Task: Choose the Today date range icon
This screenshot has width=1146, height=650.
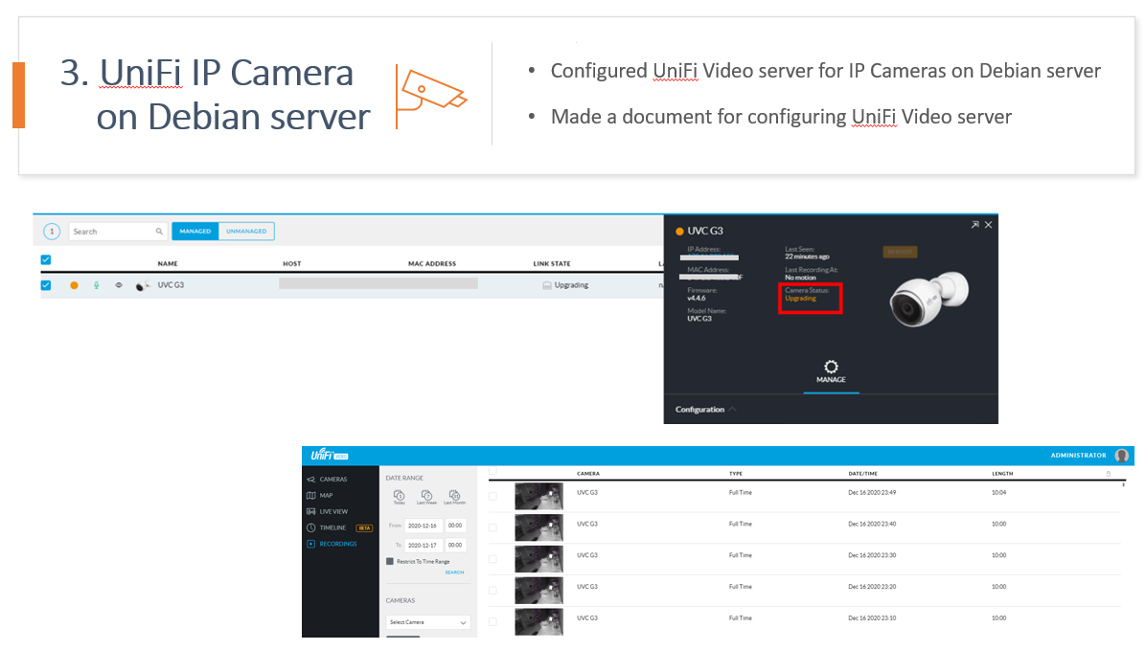Action: (x=399, y=497)
